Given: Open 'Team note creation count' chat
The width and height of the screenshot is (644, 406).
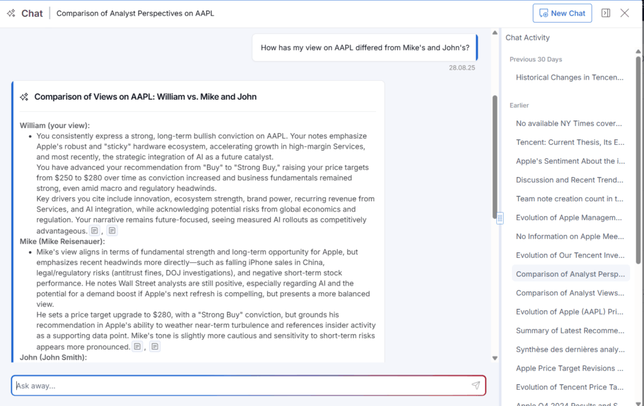Looking at the screenshot, I should [x=569, y=199].
